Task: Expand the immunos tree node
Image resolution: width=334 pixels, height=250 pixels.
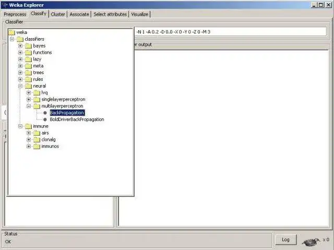Action: (x=29, y=146)
